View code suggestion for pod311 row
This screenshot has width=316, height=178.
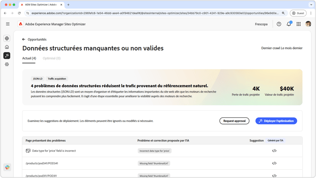click(x=274, y=175)
